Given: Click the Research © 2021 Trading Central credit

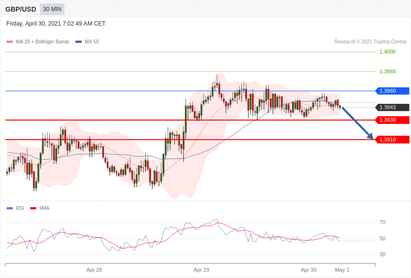Looking at the screenshot, I should [370, 42].
